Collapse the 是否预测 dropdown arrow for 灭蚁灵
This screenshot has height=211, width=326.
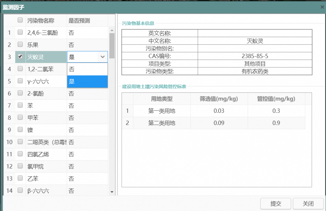pyautogui.click(x=103, y=57)
